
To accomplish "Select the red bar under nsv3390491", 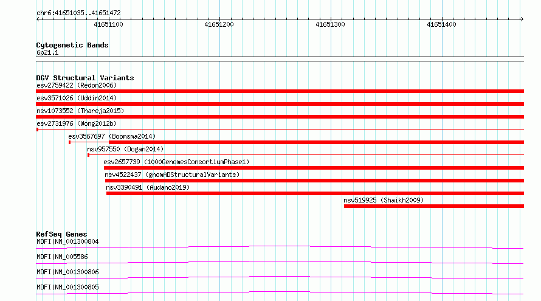I will [x=315, y=193].
